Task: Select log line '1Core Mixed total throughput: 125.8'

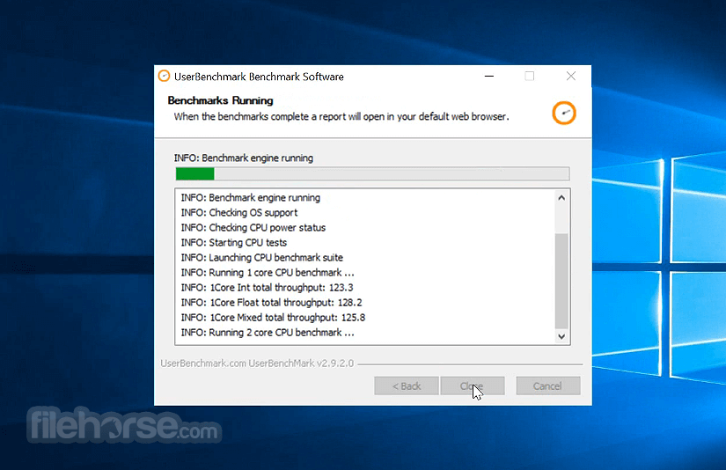Action: click(x=273, y=317)
